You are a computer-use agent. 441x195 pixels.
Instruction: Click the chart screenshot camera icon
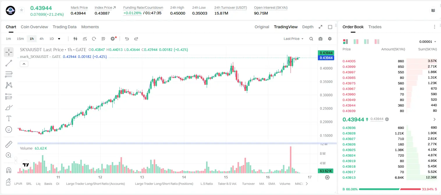pos(320,39)
